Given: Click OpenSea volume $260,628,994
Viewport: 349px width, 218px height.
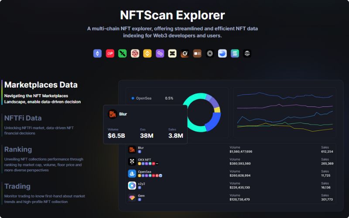Looking at the screenshot, I should click(240, 176).
